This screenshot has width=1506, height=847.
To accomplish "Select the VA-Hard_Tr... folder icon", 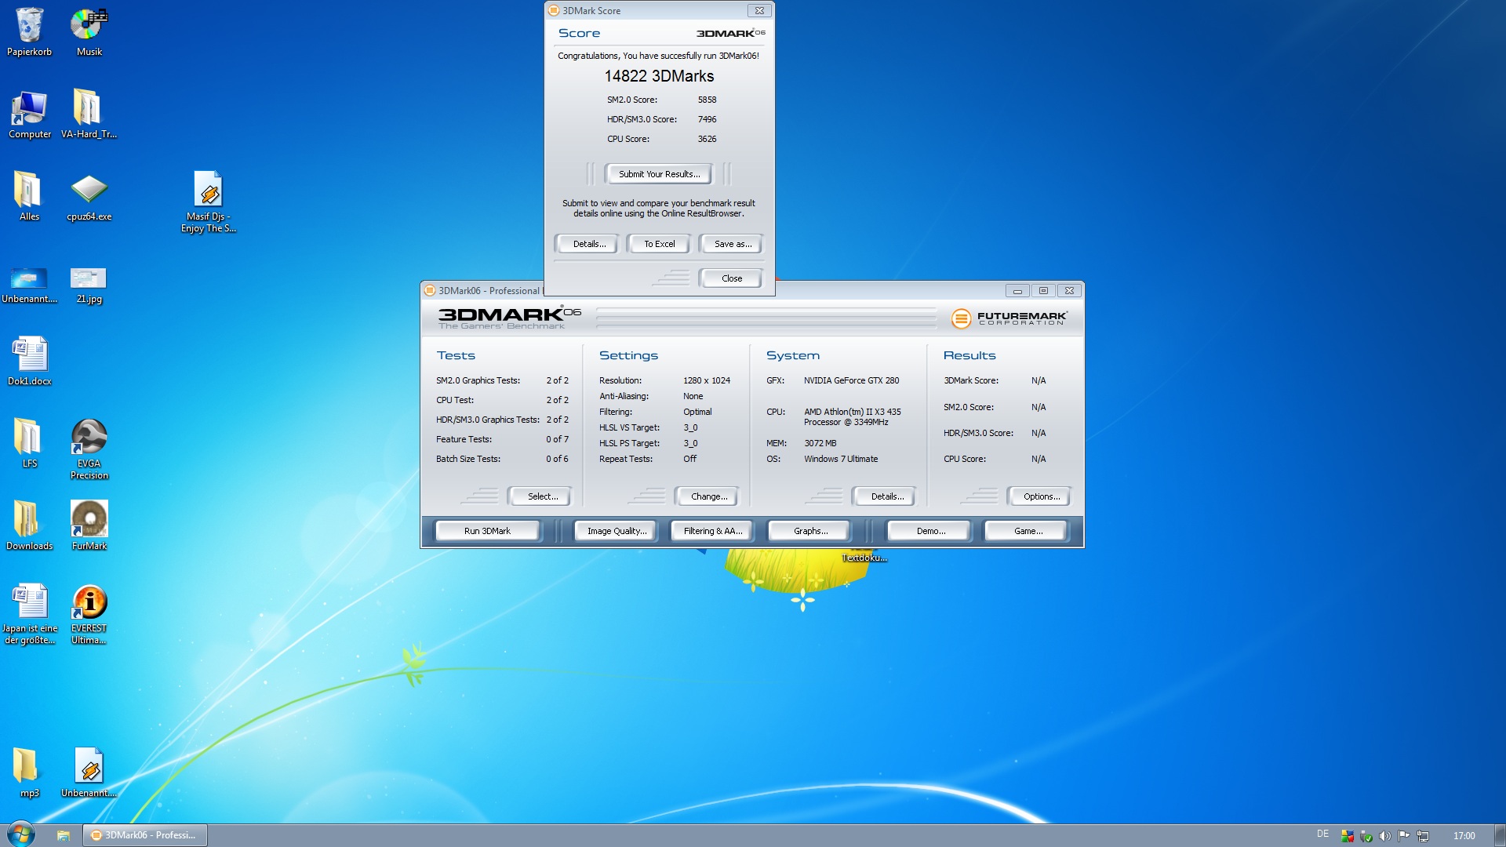I will click(x=89, y=114).
